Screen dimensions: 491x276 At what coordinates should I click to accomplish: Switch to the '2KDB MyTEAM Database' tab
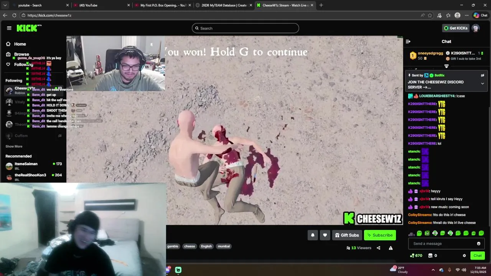coord(224,5)
